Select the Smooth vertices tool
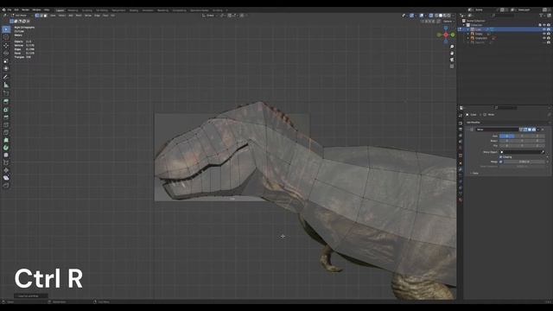553x311 pixels. (x=6, y=155)
